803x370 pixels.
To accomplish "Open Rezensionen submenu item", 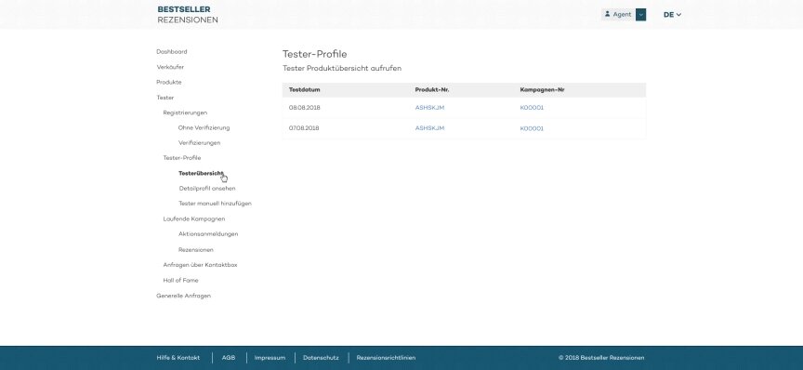I will (x=195, y=250).
